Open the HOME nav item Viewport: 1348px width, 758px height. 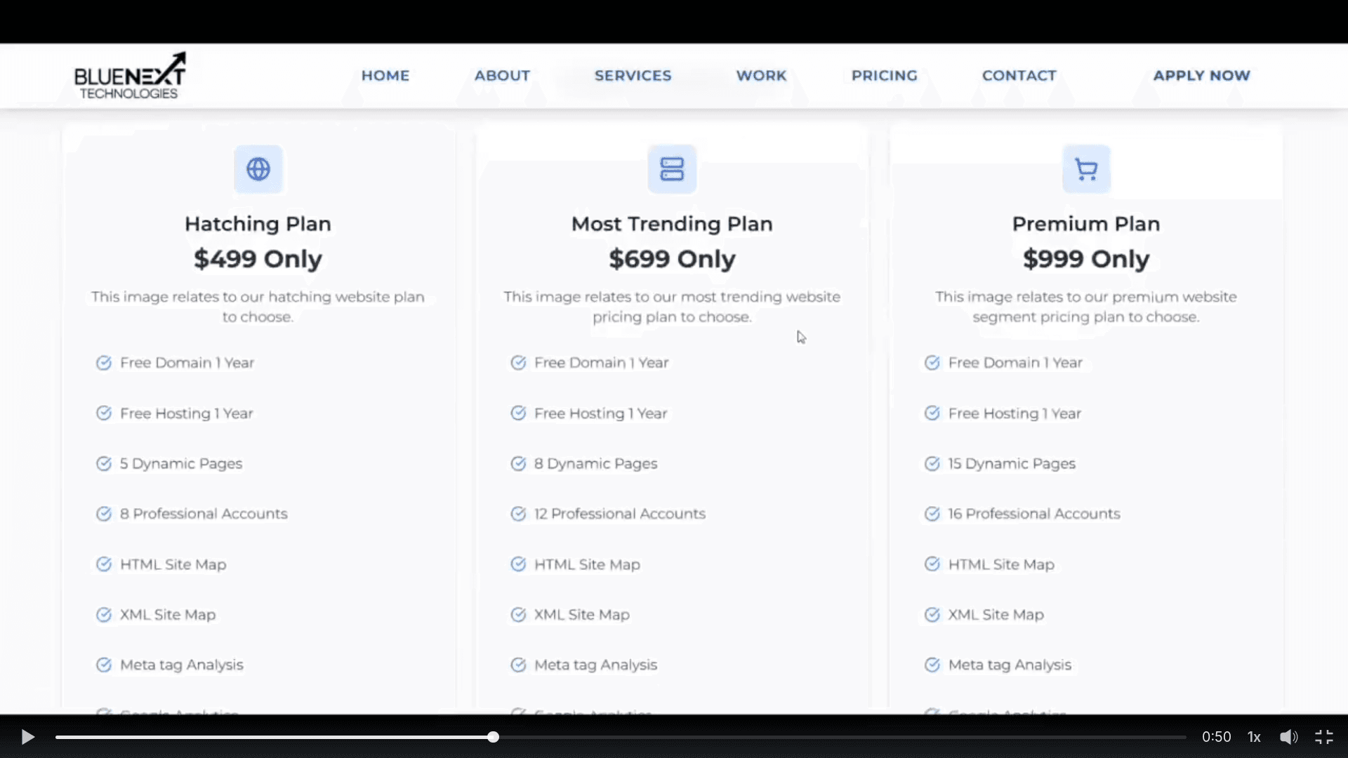coord(385,75)
